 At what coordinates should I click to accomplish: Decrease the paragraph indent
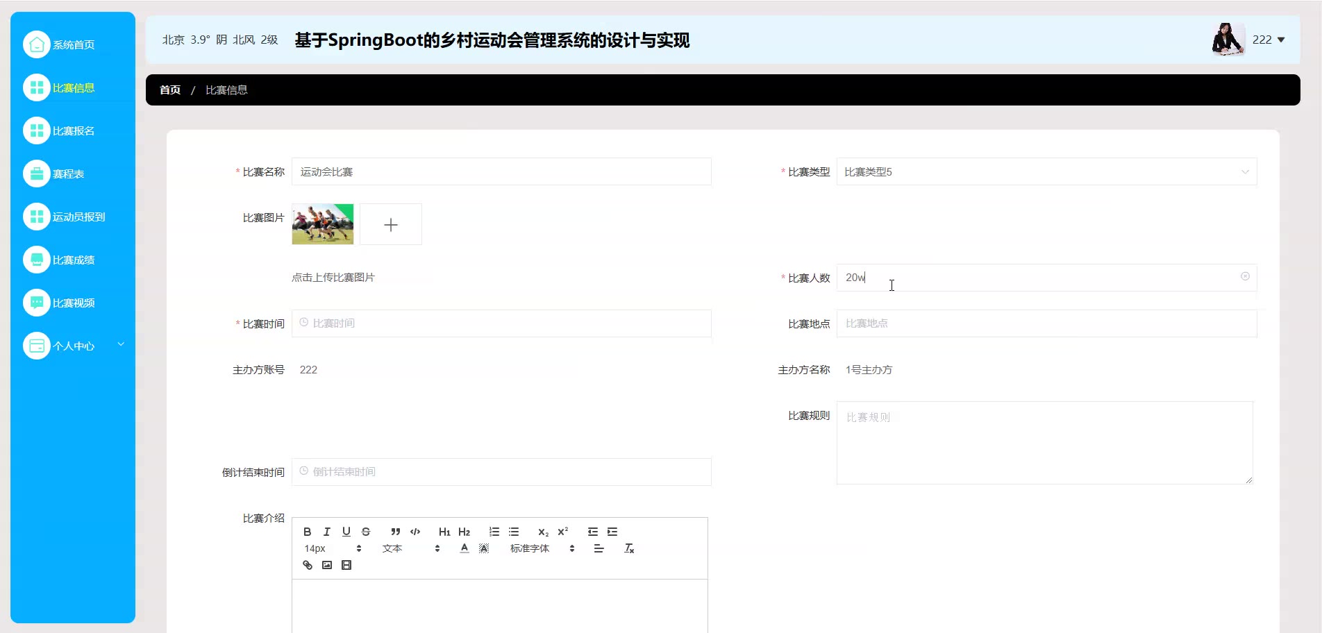(592, 532)
